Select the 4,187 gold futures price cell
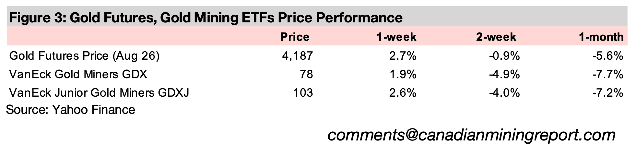Viewport: 636px width, 157px height. point(298,56)
